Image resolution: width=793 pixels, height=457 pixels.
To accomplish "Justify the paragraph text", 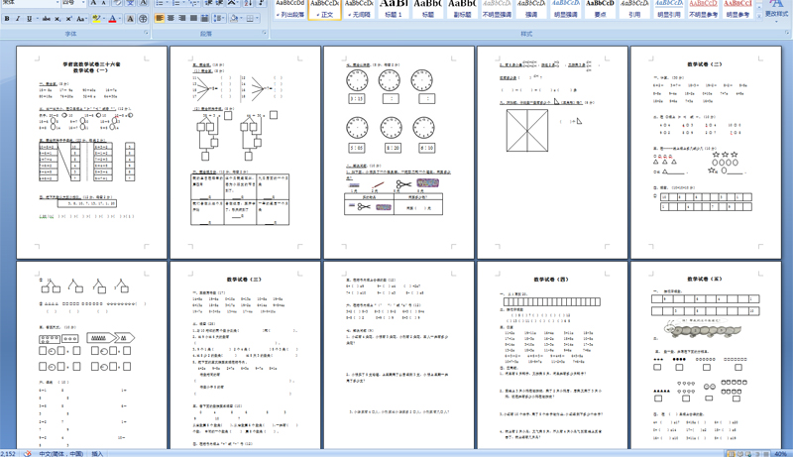I will [x=193, y=18].
